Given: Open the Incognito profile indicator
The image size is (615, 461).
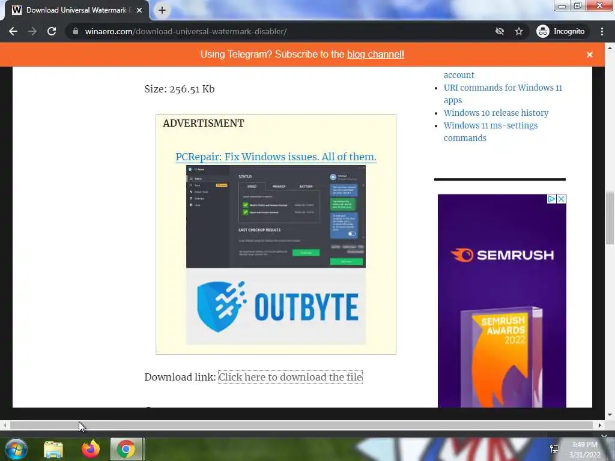Looking at the screenshot, I should pos(561,31).
